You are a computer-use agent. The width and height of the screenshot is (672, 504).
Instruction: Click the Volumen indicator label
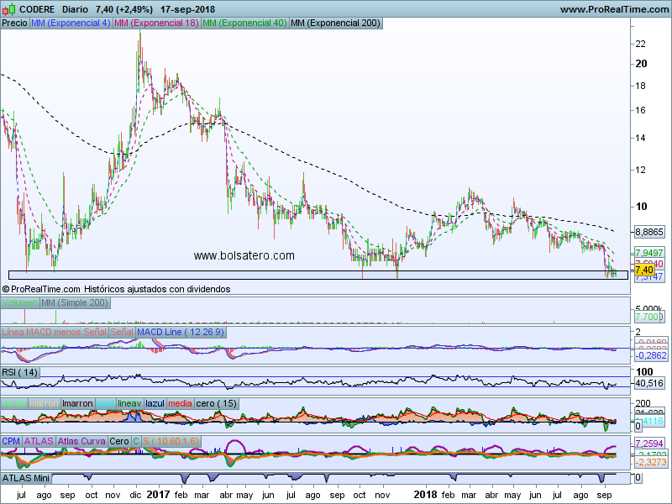(x=20, y=302)
